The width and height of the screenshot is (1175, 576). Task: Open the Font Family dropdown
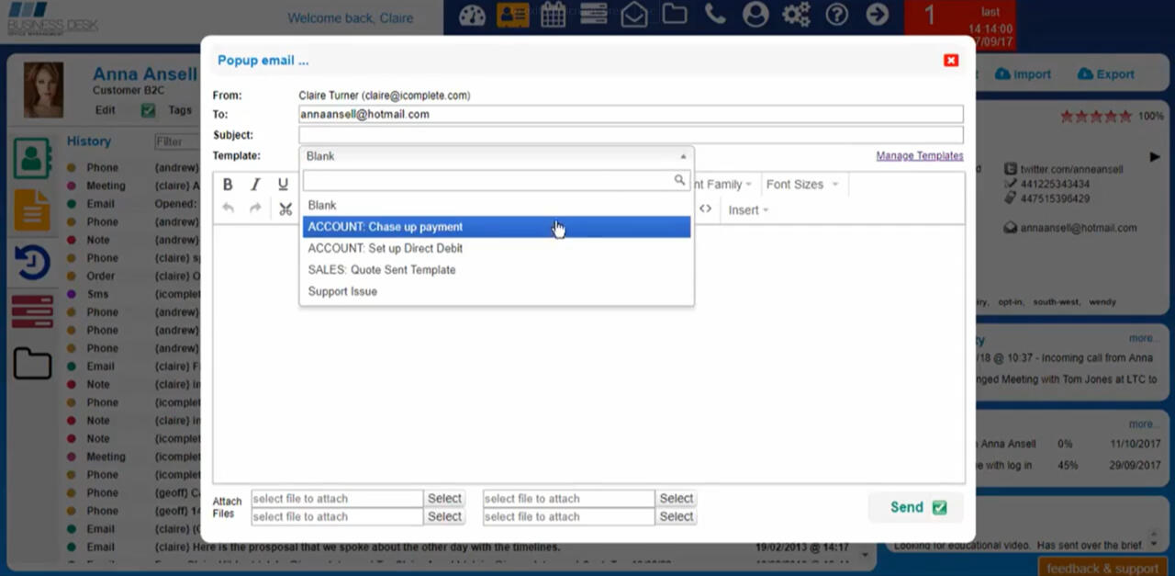point(722,184)
